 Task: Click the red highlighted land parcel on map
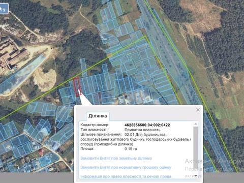[77, 87]
